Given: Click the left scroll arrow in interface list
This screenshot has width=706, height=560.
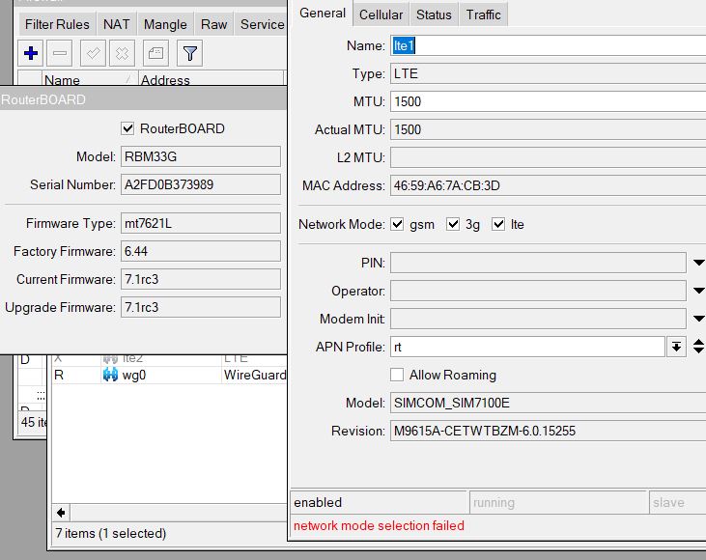Looking at the screenshot, I should [x=61, y=513].
